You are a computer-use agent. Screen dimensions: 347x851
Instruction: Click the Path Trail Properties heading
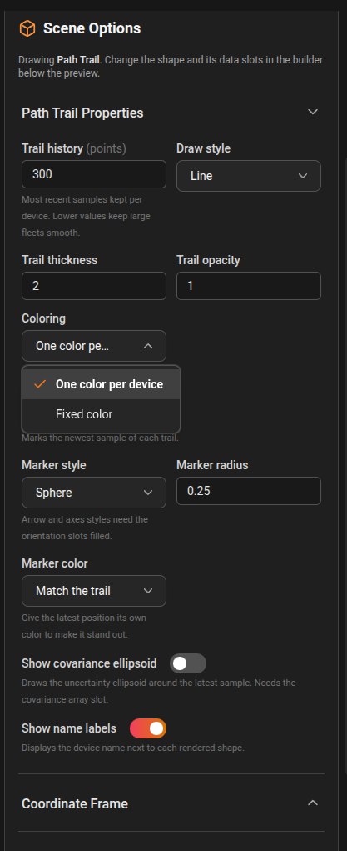[82, 113]
